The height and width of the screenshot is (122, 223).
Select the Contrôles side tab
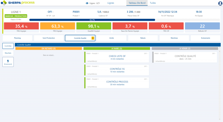[8, 46]
